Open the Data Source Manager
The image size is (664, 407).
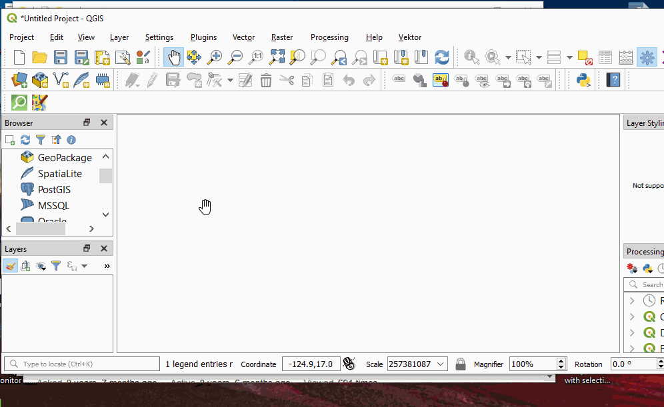pos(19,79)
